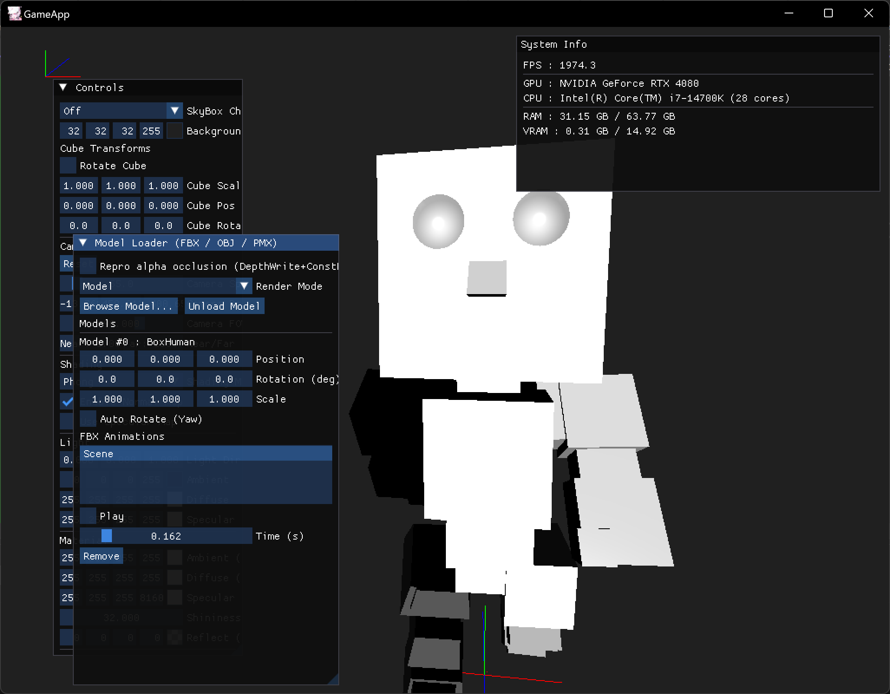Image resolution: width=890 pixels, height=694 pixels.
Task: Collapse the Controls panel triangle
Action: point(63,87)
